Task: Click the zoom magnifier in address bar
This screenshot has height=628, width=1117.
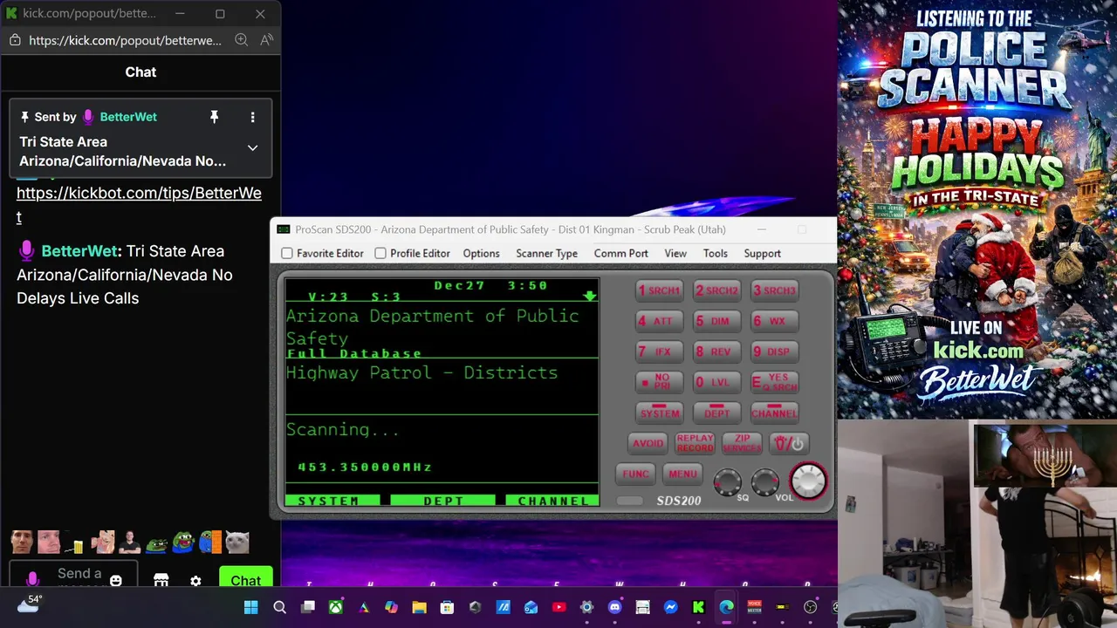Action: pos(242,40)
